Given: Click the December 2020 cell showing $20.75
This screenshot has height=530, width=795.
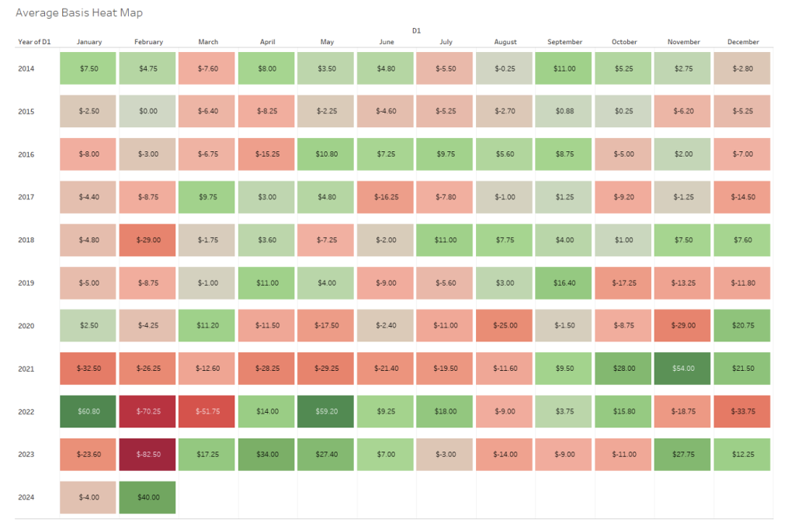Looking at the screenshot, I should click(x=743, y=326).
